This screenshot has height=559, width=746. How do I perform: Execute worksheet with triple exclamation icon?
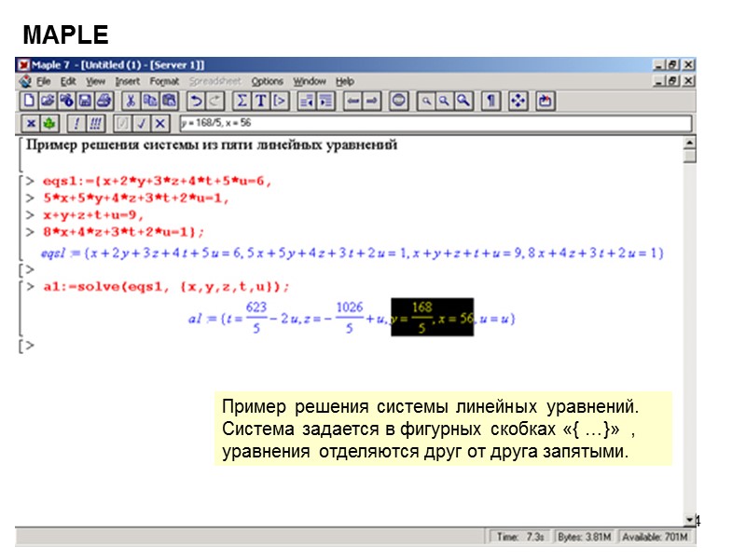click(95, 124)
